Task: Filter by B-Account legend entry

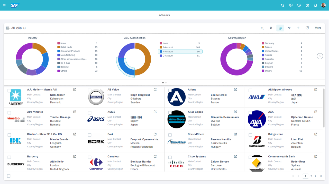Action: tap(180, 47)
